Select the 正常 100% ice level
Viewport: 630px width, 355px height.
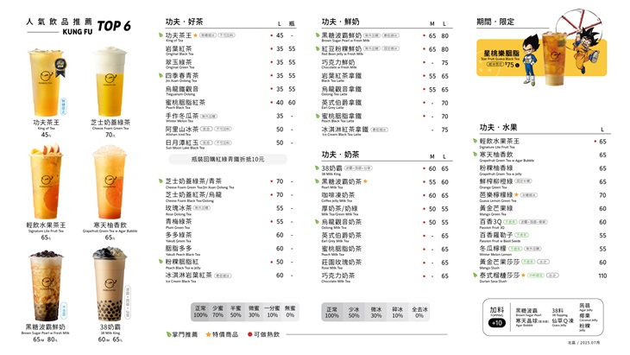(332, 313)
